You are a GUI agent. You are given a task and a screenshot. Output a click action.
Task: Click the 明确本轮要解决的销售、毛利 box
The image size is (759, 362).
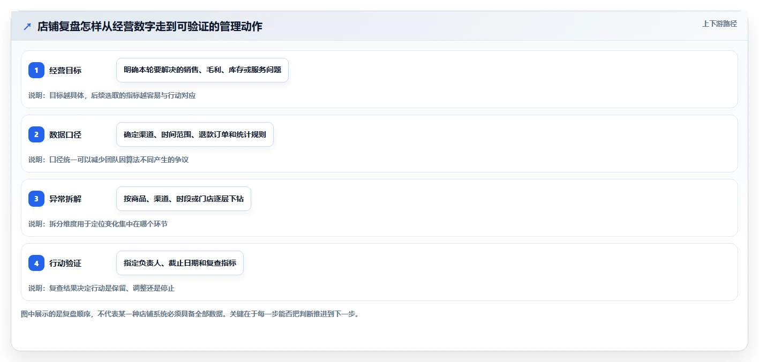202,70
